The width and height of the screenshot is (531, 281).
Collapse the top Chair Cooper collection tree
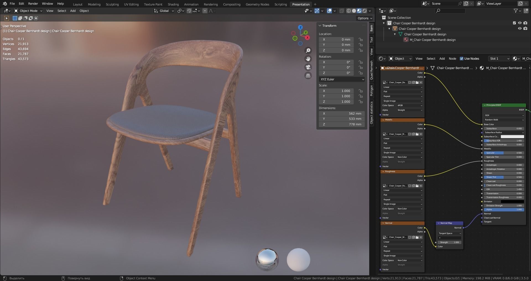pos(384,23)
